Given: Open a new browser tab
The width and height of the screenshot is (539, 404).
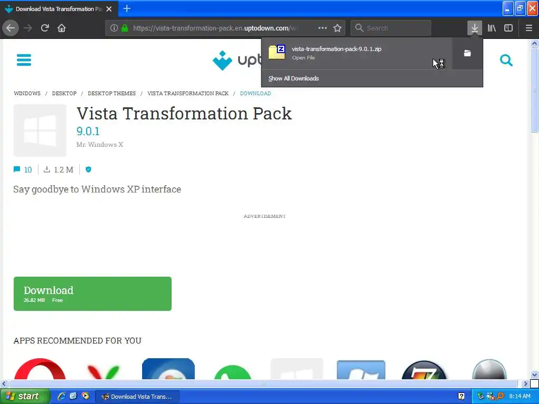Looking at the screenshot, I should [127, 8].
